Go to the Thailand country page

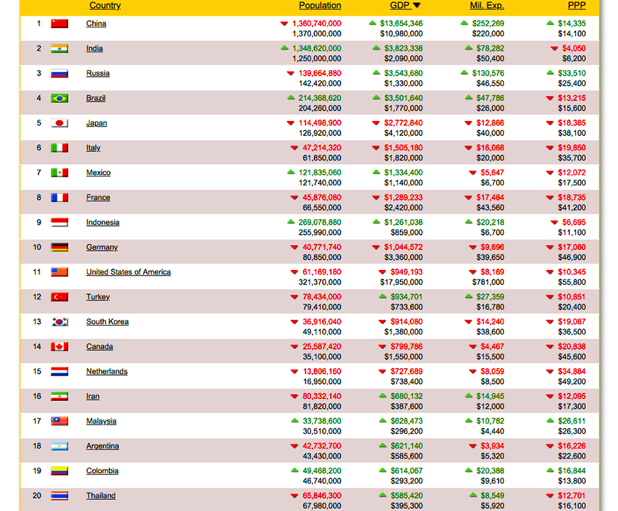(100, 496)
